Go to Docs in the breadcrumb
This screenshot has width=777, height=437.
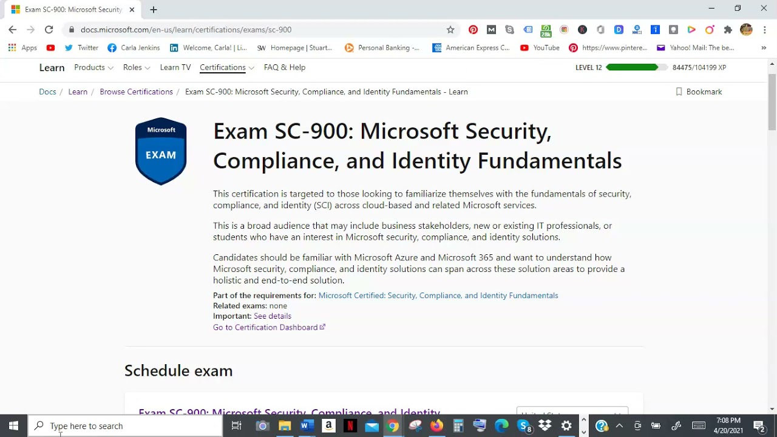47,92
